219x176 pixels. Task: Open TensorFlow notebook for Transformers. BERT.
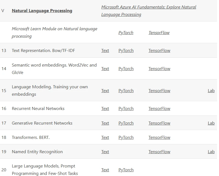coord(159,137)
